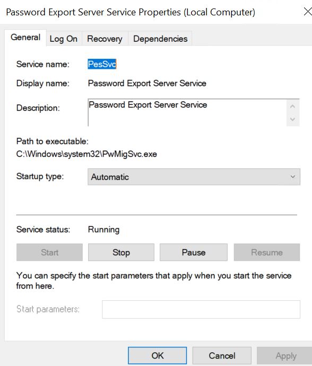Open the Dependencies tab

(160, 39)
